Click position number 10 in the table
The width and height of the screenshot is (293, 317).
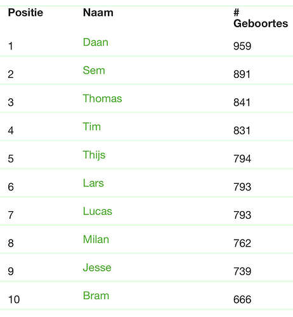pyautogui.click(x=14, y=299)
